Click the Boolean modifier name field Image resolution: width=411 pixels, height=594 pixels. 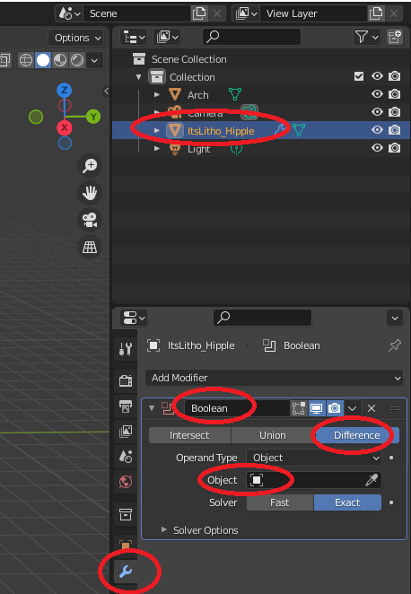click(x=237, y=408)
